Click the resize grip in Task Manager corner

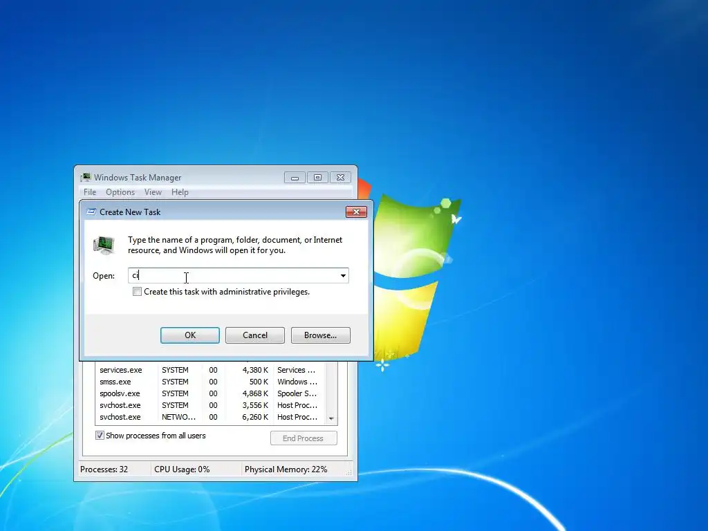coord(348,472)
